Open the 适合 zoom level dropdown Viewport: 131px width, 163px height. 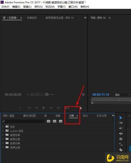point(122,95)
